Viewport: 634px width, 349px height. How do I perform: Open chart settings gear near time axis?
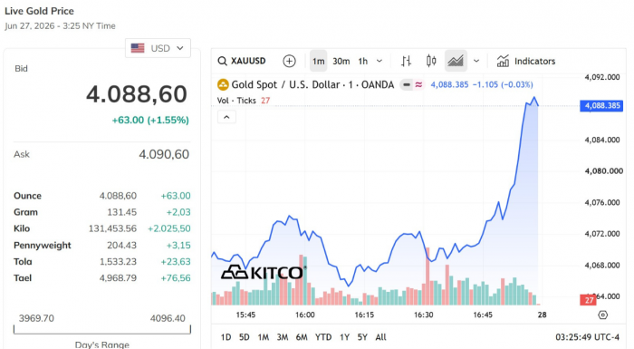[603, 315]
